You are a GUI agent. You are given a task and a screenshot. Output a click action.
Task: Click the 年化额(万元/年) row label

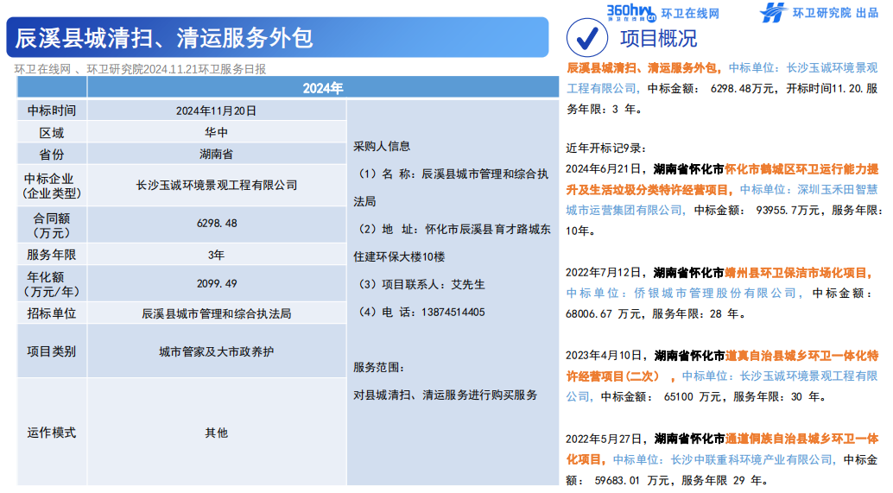click(x=52, y=284)
